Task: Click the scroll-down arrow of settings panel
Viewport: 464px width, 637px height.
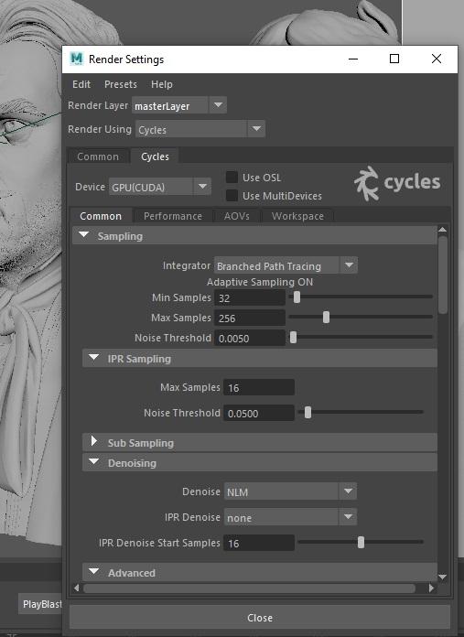Action: point(442,577)
